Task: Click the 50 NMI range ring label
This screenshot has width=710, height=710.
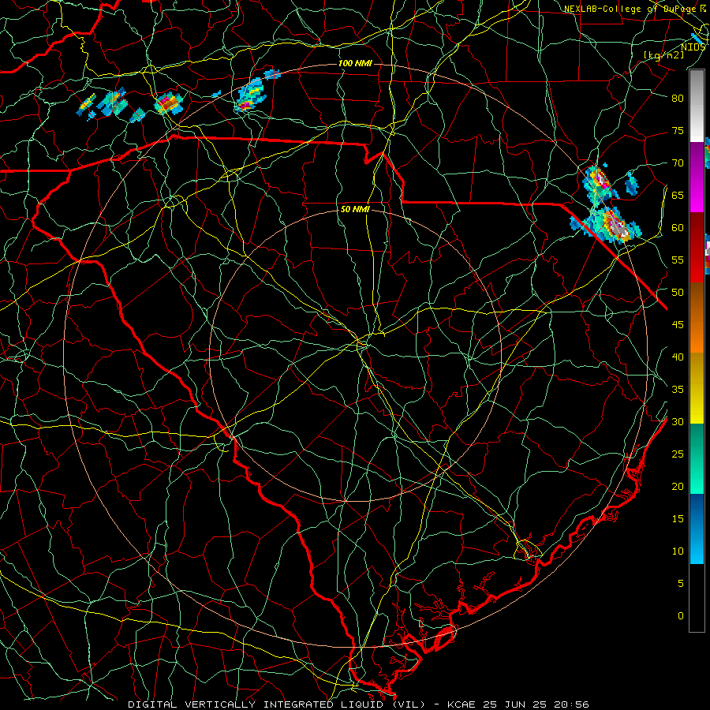Action: pos(355,209)
